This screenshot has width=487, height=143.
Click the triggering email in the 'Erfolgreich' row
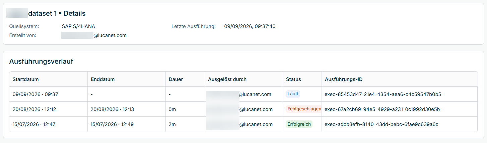pyautogui.click(x=239, y=124)
